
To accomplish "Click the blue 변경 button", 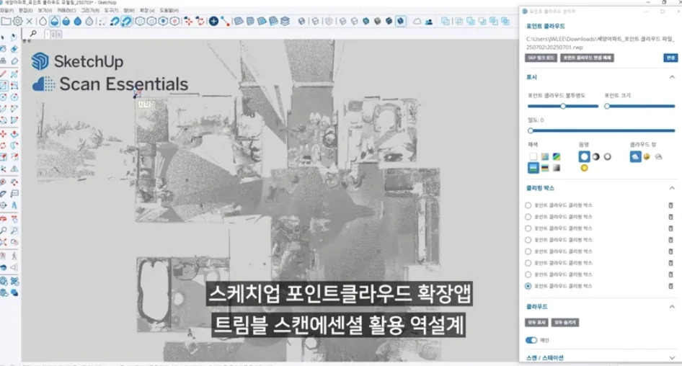I will tap(670, 58).
